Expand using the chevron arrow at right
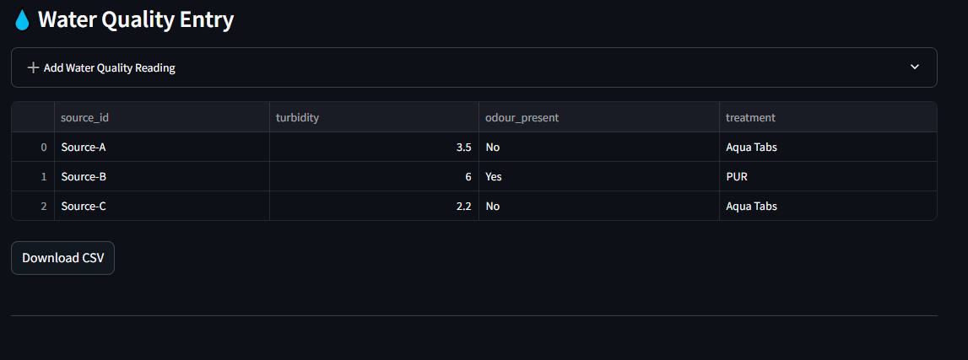This screenshot has width=968, height=360. [915, 67]
